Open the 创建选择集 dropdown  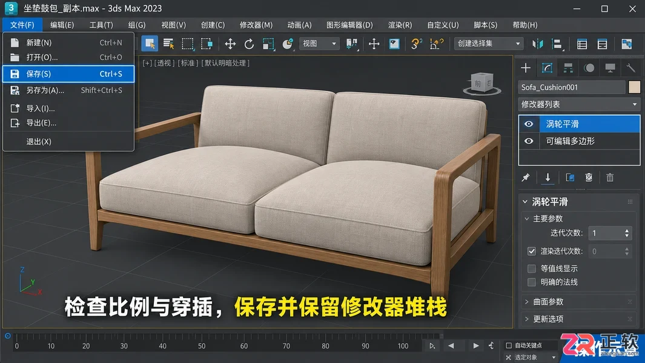tap(488, 44)
